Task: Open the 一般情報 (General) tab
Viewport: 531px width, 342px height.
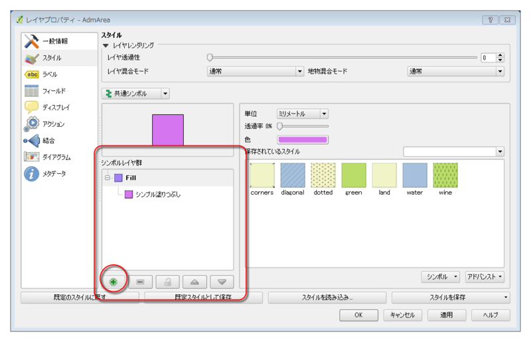Action: point(59,41)
